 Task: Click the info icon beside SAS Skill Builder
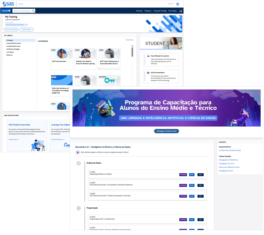coord(27,25)
